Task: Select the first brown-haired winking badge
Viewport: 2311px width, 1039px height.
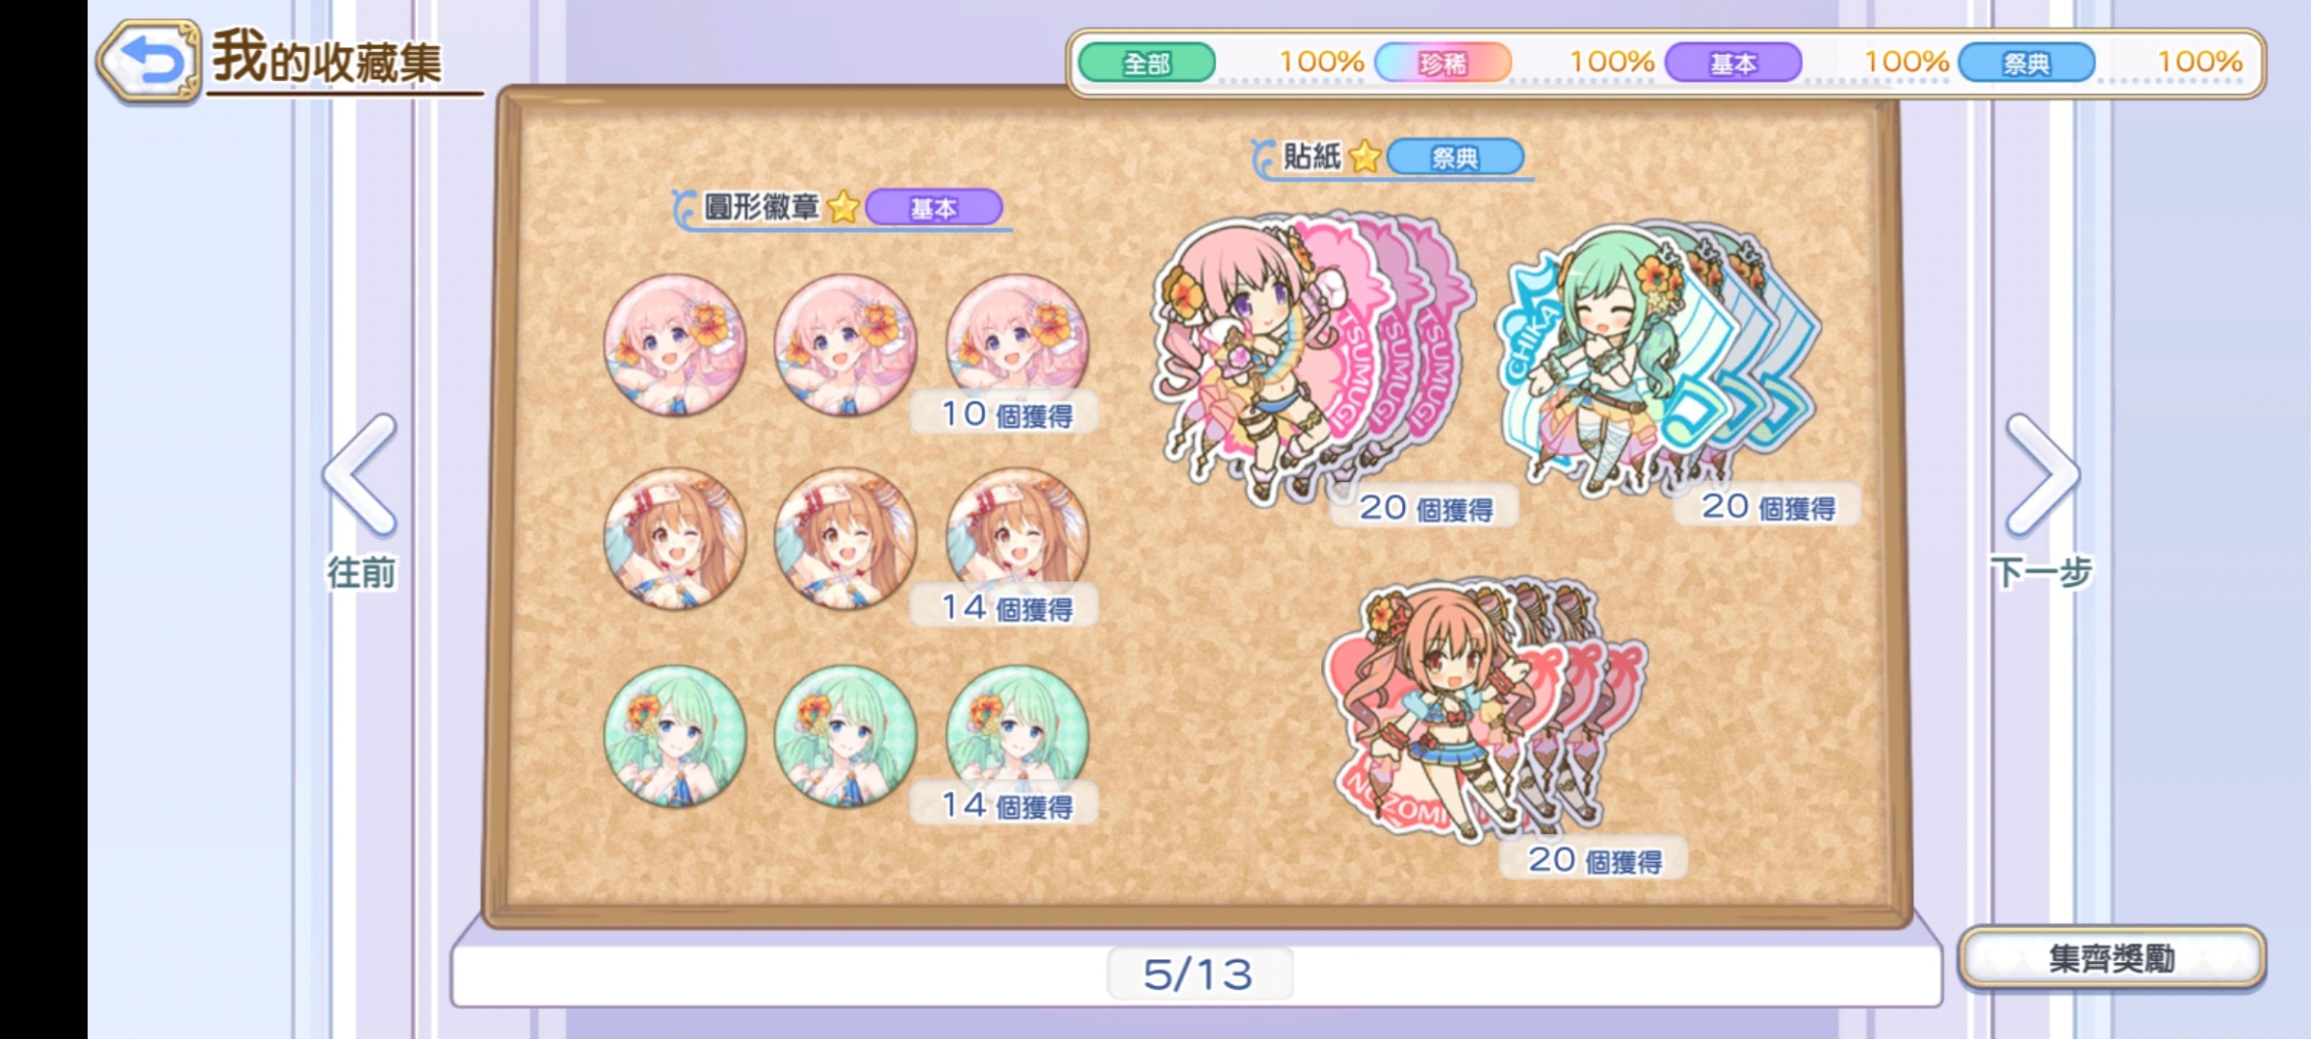Action: tap(675, 539)
